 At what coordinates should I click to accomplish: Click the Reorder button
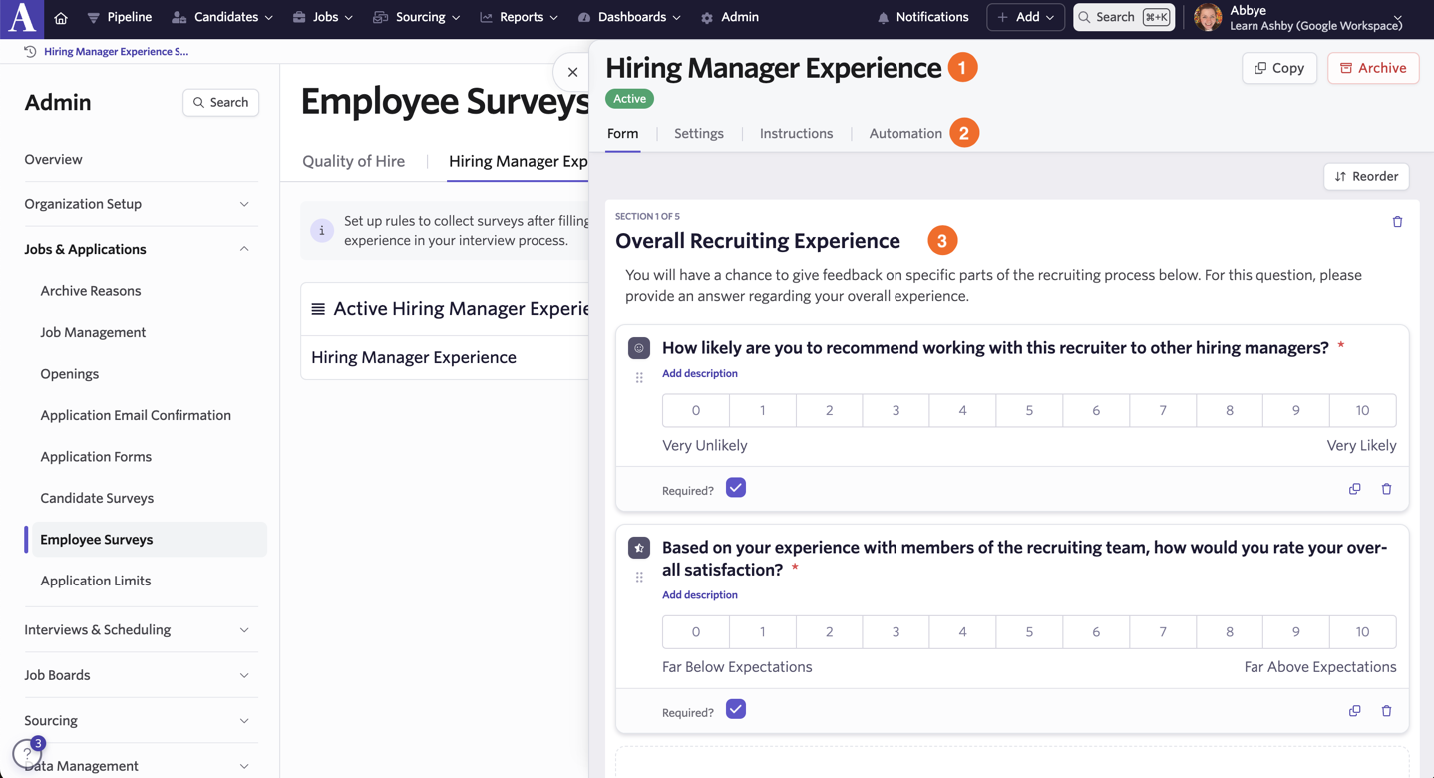(x=1366, y=176)
